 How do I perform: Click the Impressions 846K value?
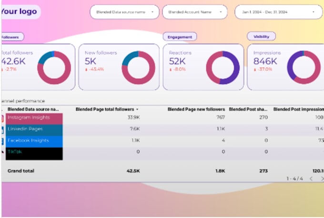265,61
